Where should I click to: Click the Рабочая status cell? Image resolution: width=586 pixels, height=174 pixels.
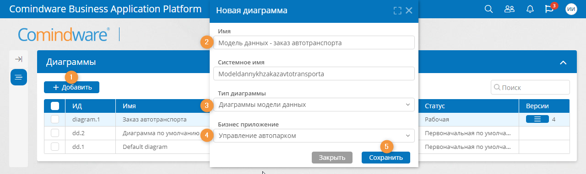coord(469,120)
